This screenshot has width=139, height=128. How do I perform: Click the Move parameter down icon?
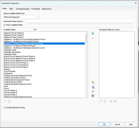pos(115,101)
